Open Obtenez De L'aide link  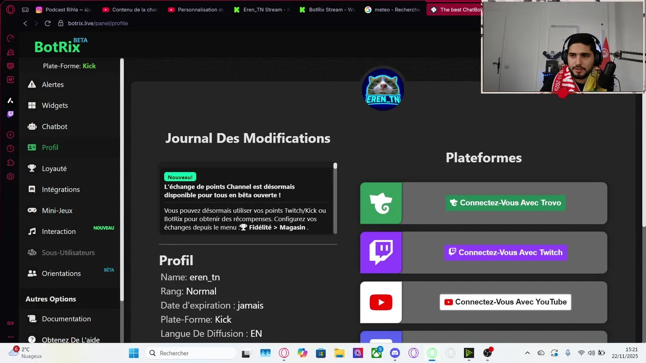coord(71,339)
